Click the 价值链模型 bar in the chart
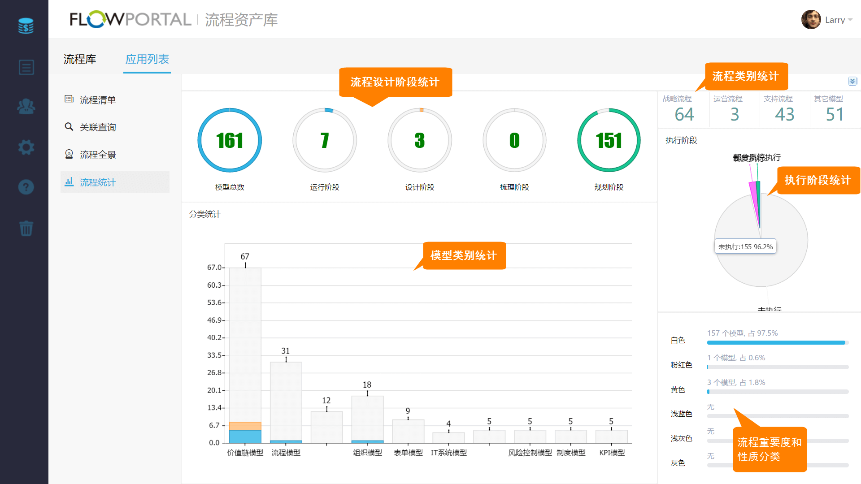The height and width of the screenshot is (484, 861). (x=245, y=354)
